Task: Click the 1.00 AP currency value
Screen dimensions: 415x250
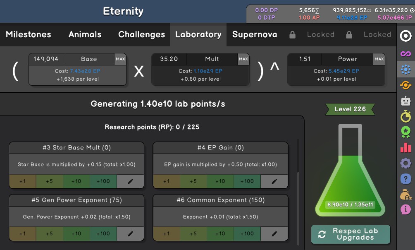Action: tap(309, 18)
